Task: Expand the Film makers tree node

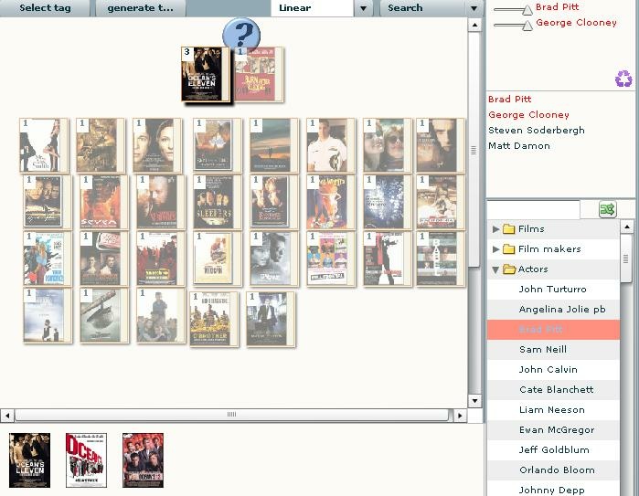Action: (x=495, y=248)
